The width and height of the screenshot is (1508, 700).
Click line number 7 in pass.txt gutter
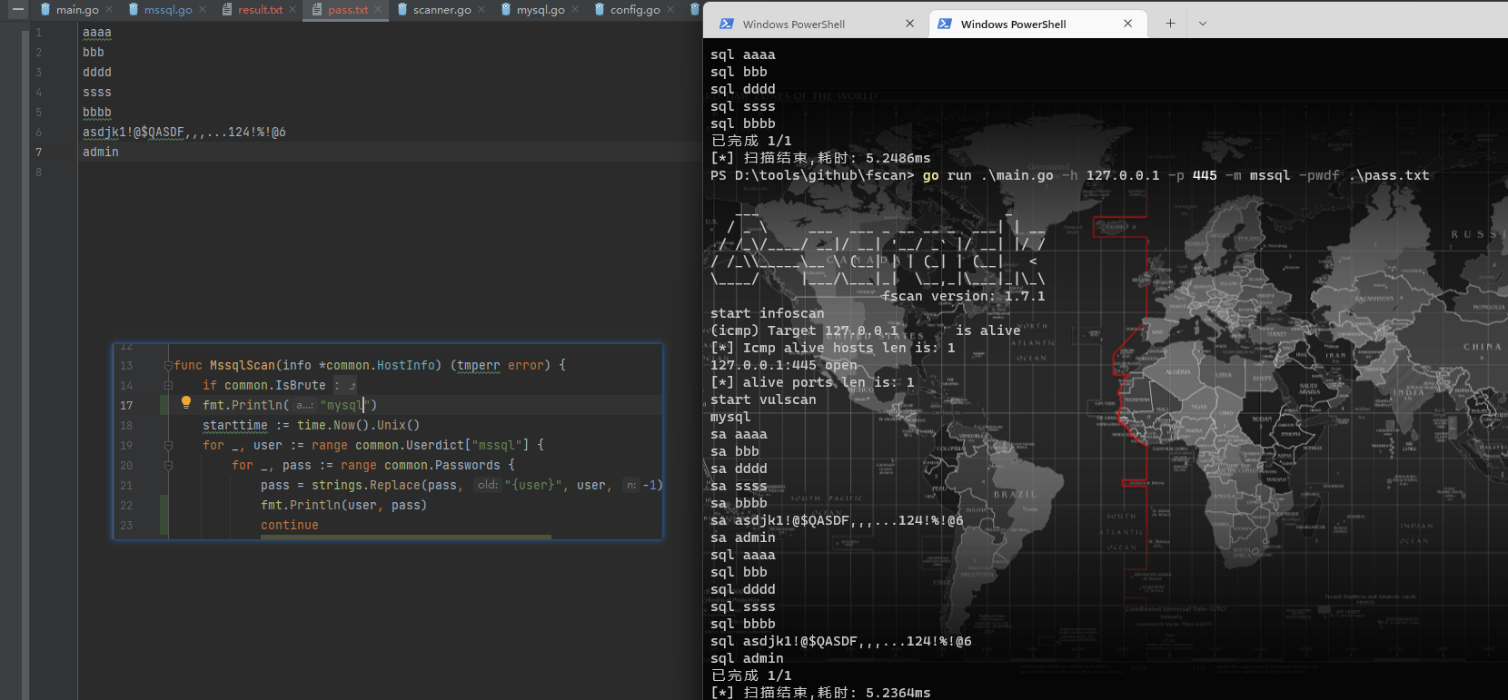pyautogui.click(x=39, y=153)
